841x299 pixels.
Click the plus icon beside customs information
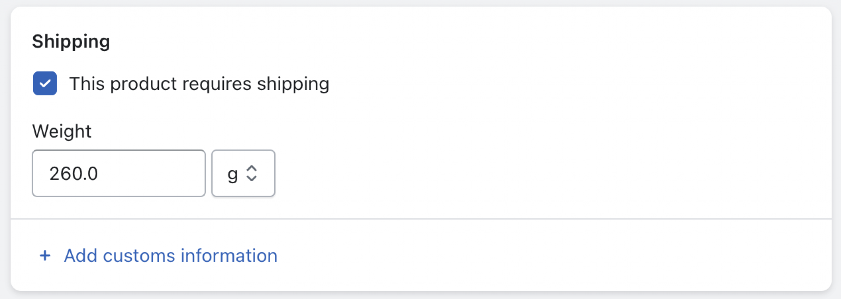[x=45, y=256]
